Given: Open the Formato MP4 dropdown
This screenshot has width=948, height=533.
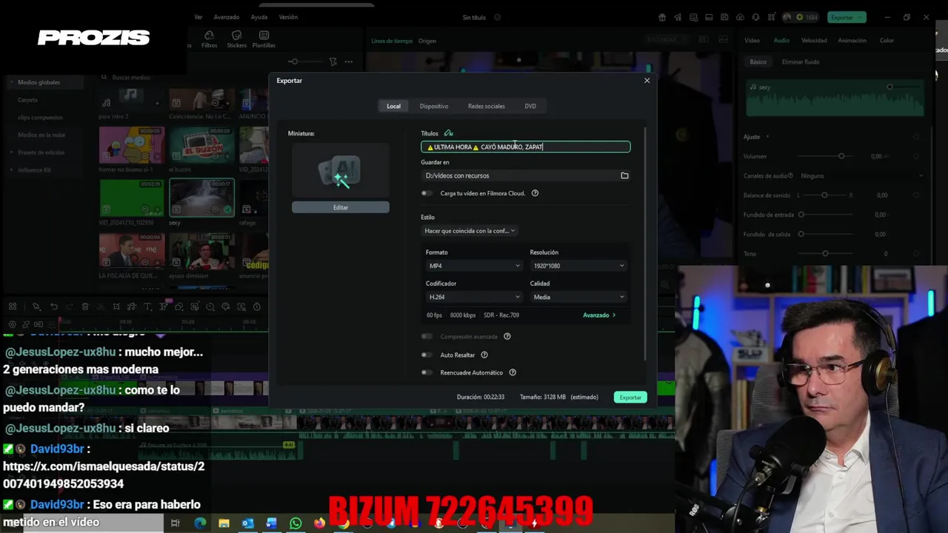Looking at the screenshot, I should click(x=474, y=266).
